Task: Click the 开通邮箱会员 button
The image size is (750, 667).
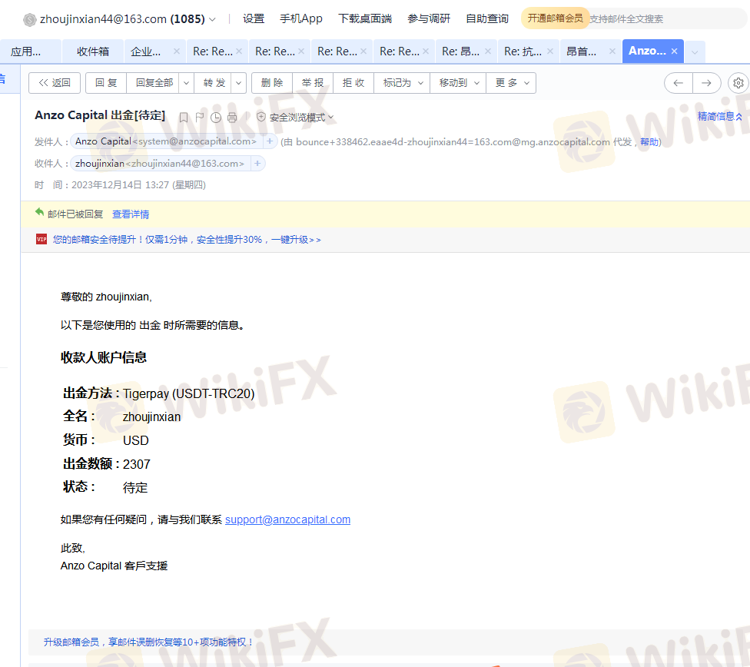Action: [x=556, y=18]
